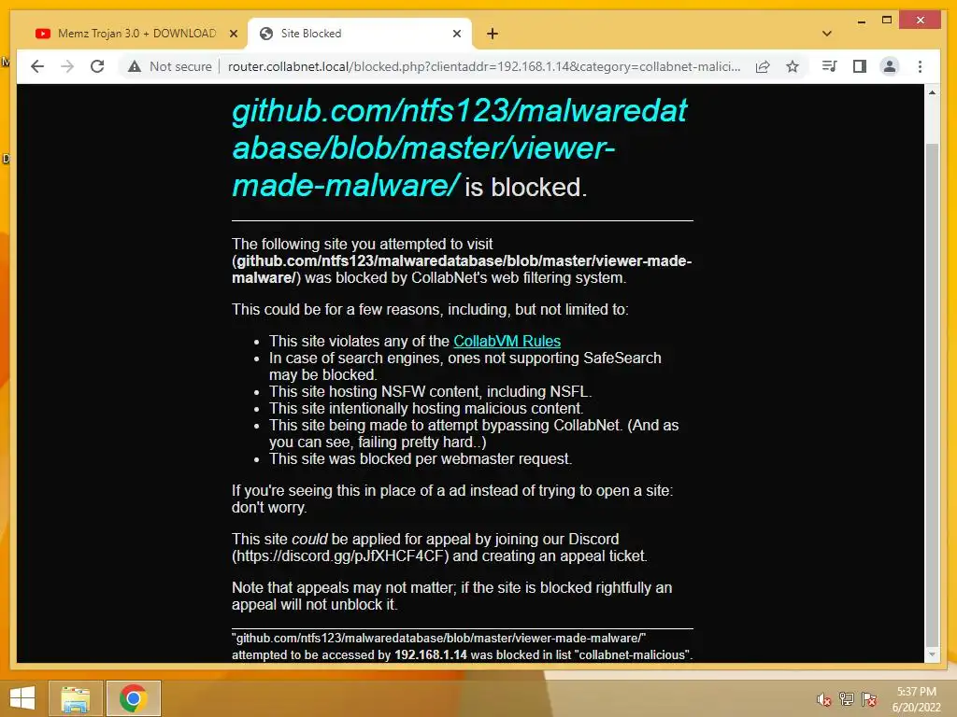
Task: Click the page scrollbar up arrow
Action: (x=932, y=92)
